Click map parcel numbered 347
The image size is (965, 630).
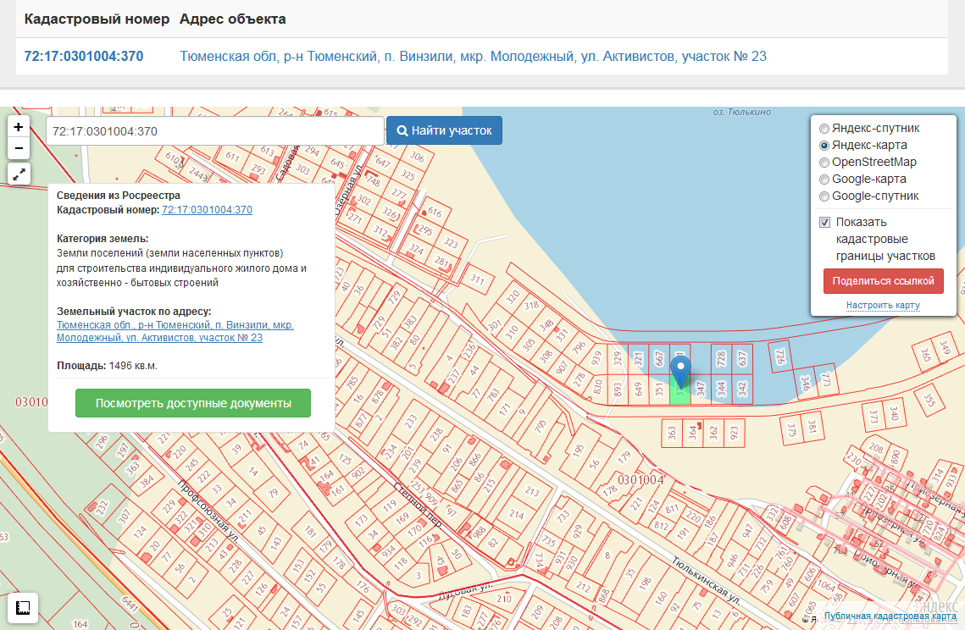701,389
